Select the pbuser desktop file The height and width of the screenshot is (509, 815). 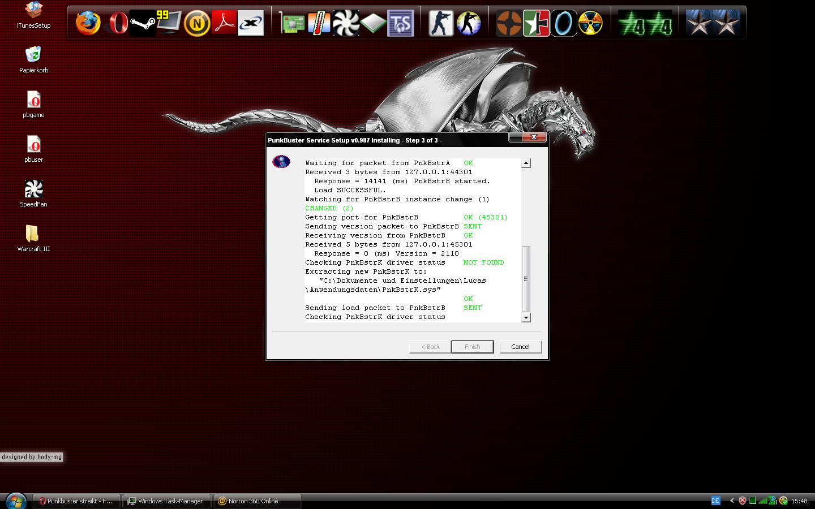coord(33,149)
